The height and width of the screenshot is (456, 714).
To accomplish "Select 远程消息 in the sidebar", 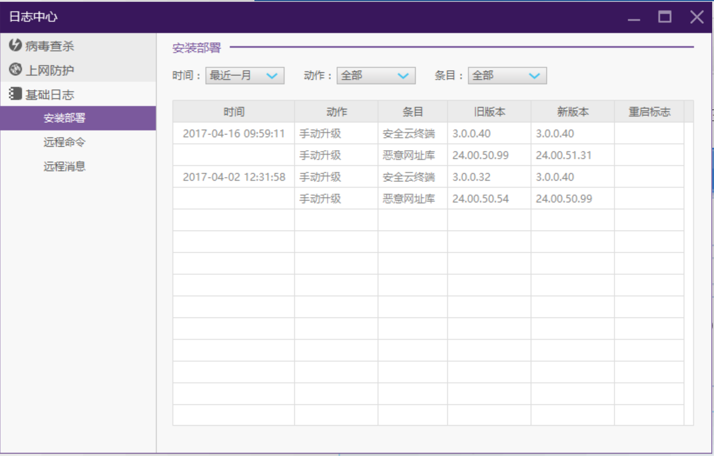I will tap(64, 167).
